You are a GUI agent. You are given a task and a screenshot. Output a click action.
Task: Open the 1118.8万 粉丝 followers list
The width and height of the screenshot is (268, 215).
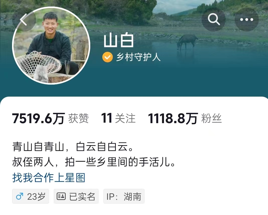[x=185, y=118]
